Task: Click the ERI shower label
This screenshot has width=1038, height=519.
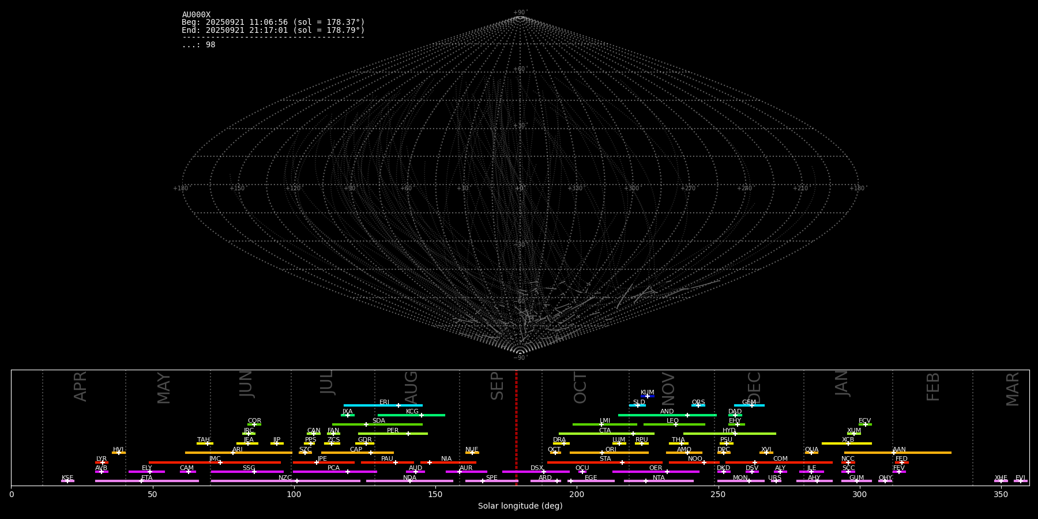Action: [x=384, y=403]
